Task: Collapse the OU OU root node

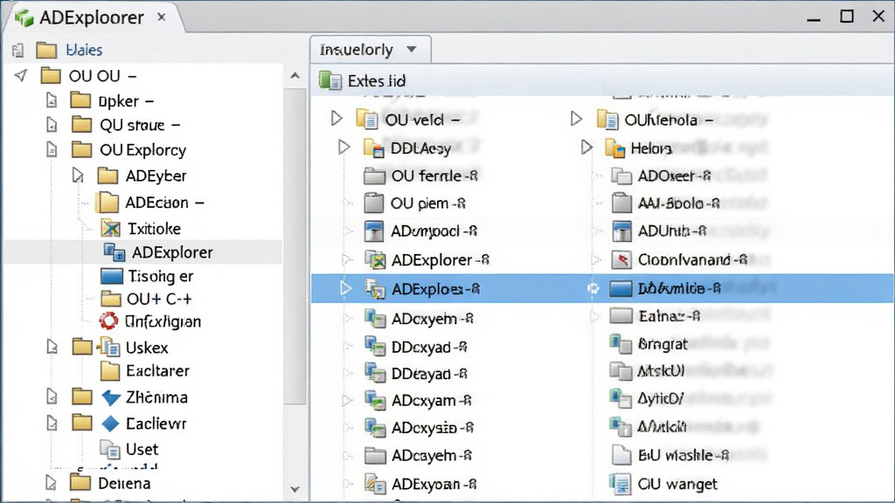Action: click(21, 75)
